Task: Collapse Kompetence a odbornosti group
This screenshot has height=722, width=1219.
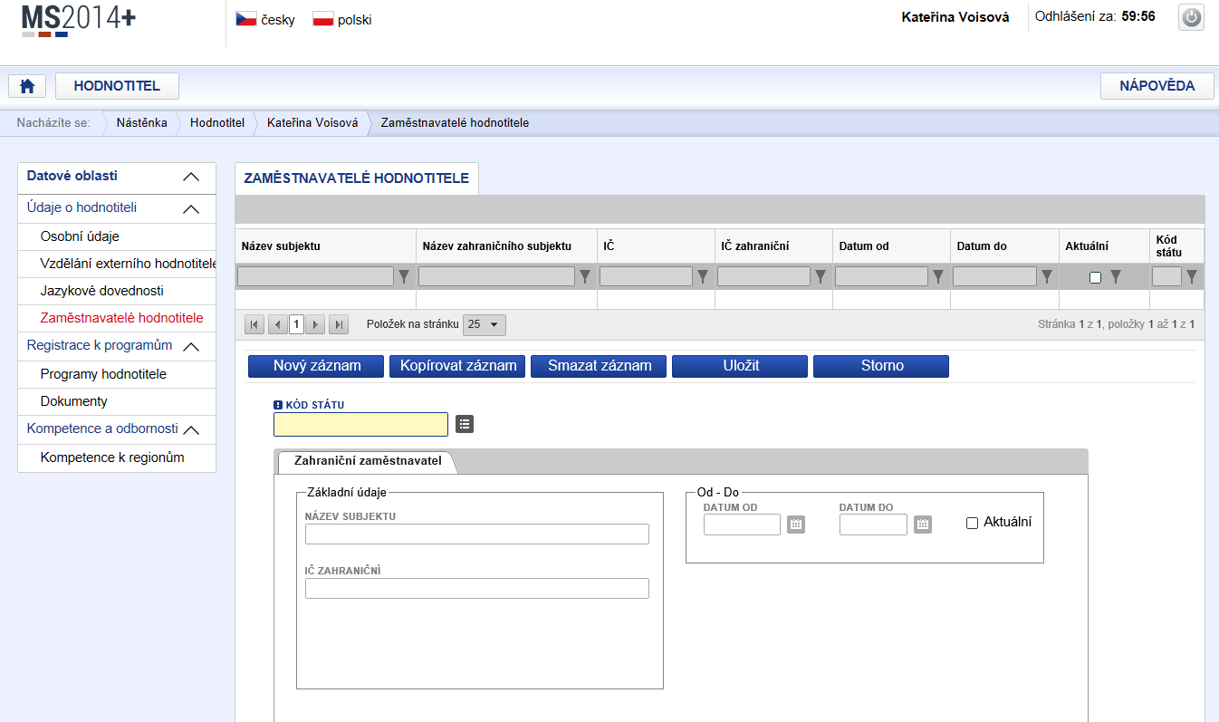Action: tap(190, 430)
